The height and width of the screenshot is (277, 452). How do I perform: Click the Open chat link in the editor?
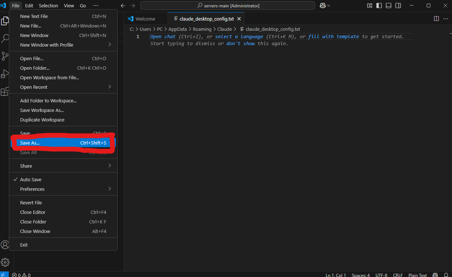click(x=163, y=37)
